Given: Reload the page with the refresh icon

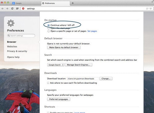Looking at the screenshot, I should pyautogui.click(x=12, y=9).
